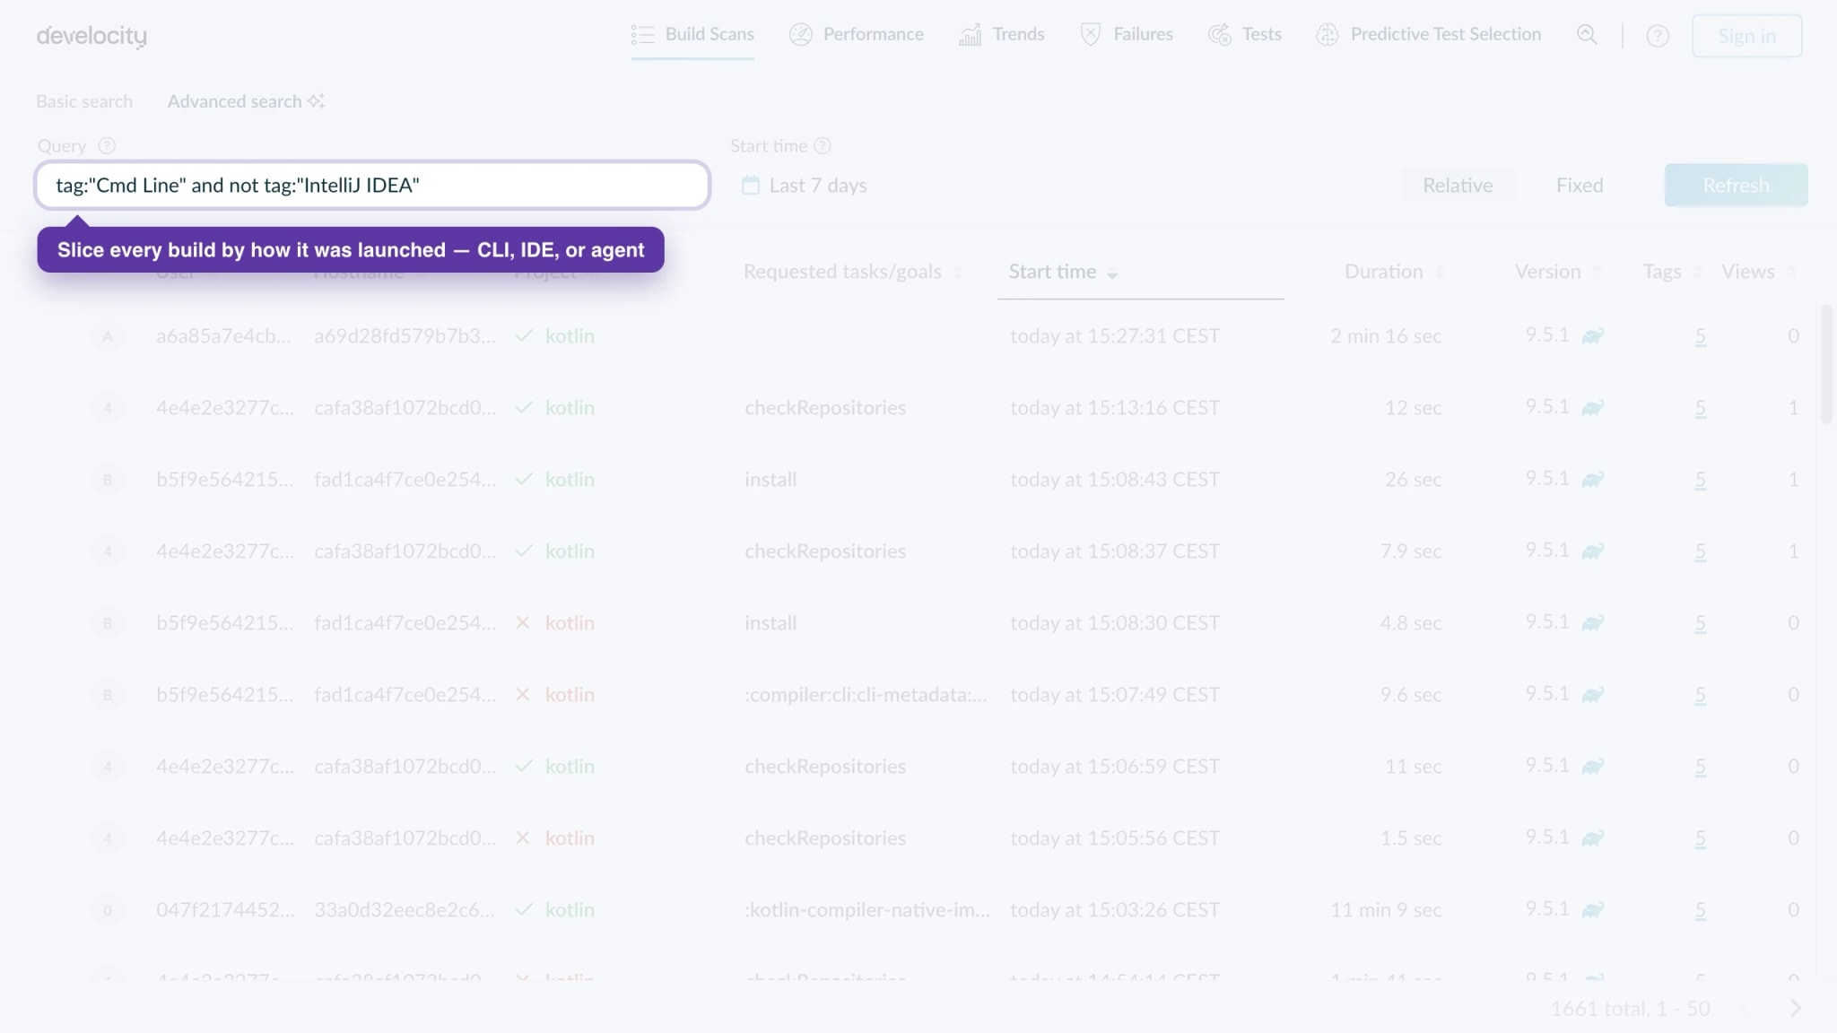
Task: Click 'checkRepositories' in 15:08:37 row
Action: click(x=825, y=551)
